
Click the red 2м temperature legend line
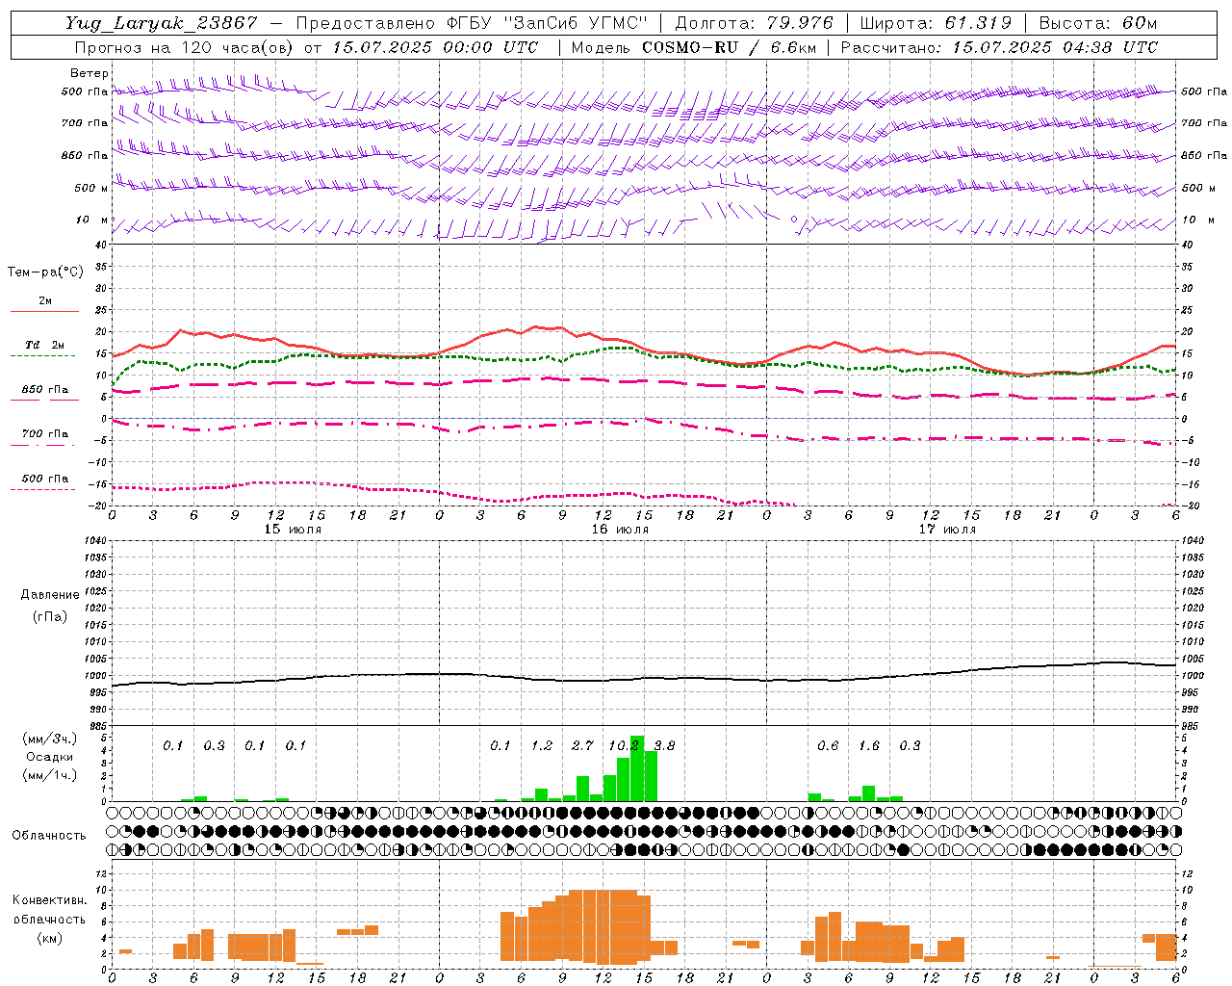(x=44, y=311)
